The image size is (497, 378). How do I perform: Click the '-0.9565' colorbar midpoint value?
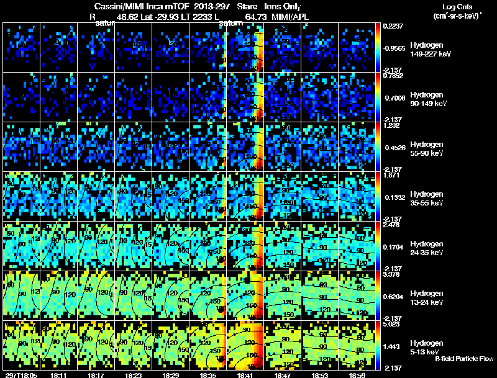click(x=394, y=48)
